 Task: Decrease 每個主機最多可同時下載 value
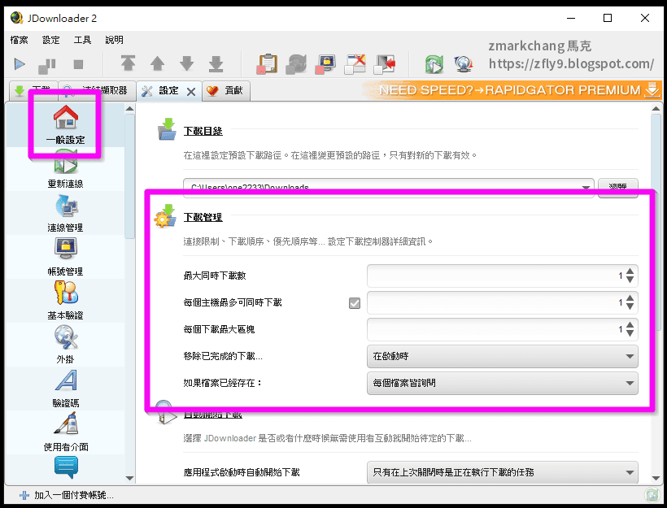click(630, 306)
